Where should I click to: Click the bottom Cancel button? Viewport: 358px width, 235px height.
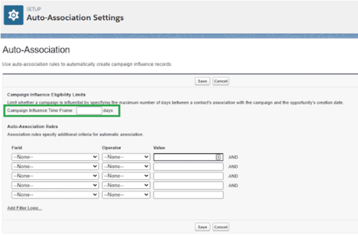click(221, 227)
